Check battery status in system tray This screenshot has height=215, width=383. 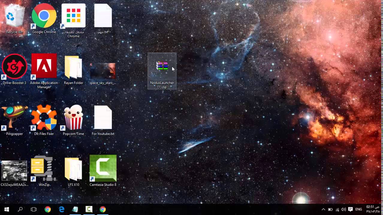pyautogui.click(x=330, y=209)
